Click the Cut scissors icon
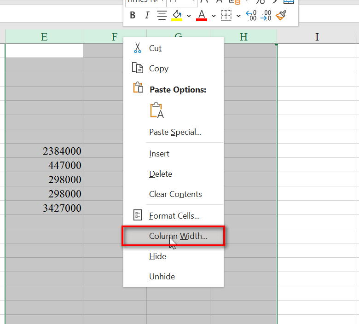This screenshot has width=359, height=324. point(137,48)
